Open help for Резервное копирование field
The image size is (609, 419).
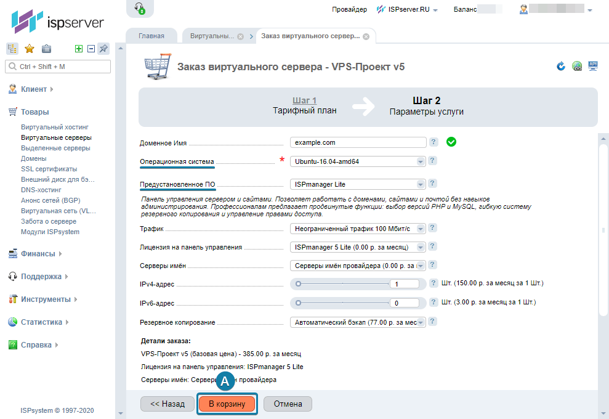pyautogui.click(x=432, y=321)
